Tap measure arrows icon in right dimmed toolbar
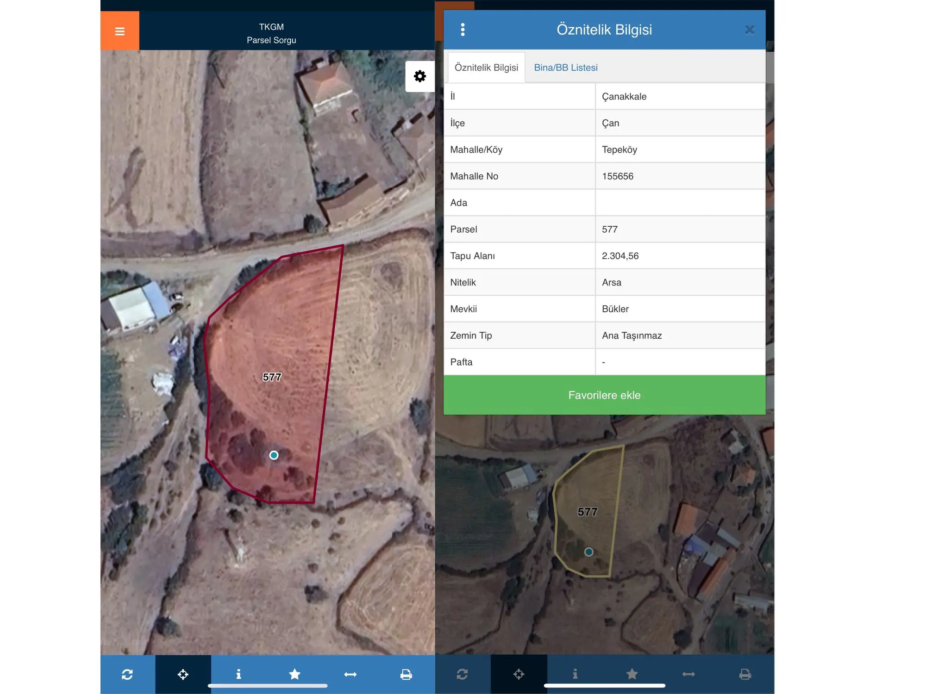926x694 pixels. pos(688,674)
